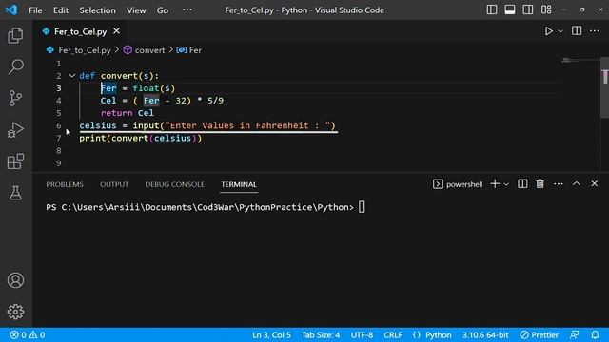Toggle secondary side bar layout icon
Screen dimensions: 609x342
527,9
